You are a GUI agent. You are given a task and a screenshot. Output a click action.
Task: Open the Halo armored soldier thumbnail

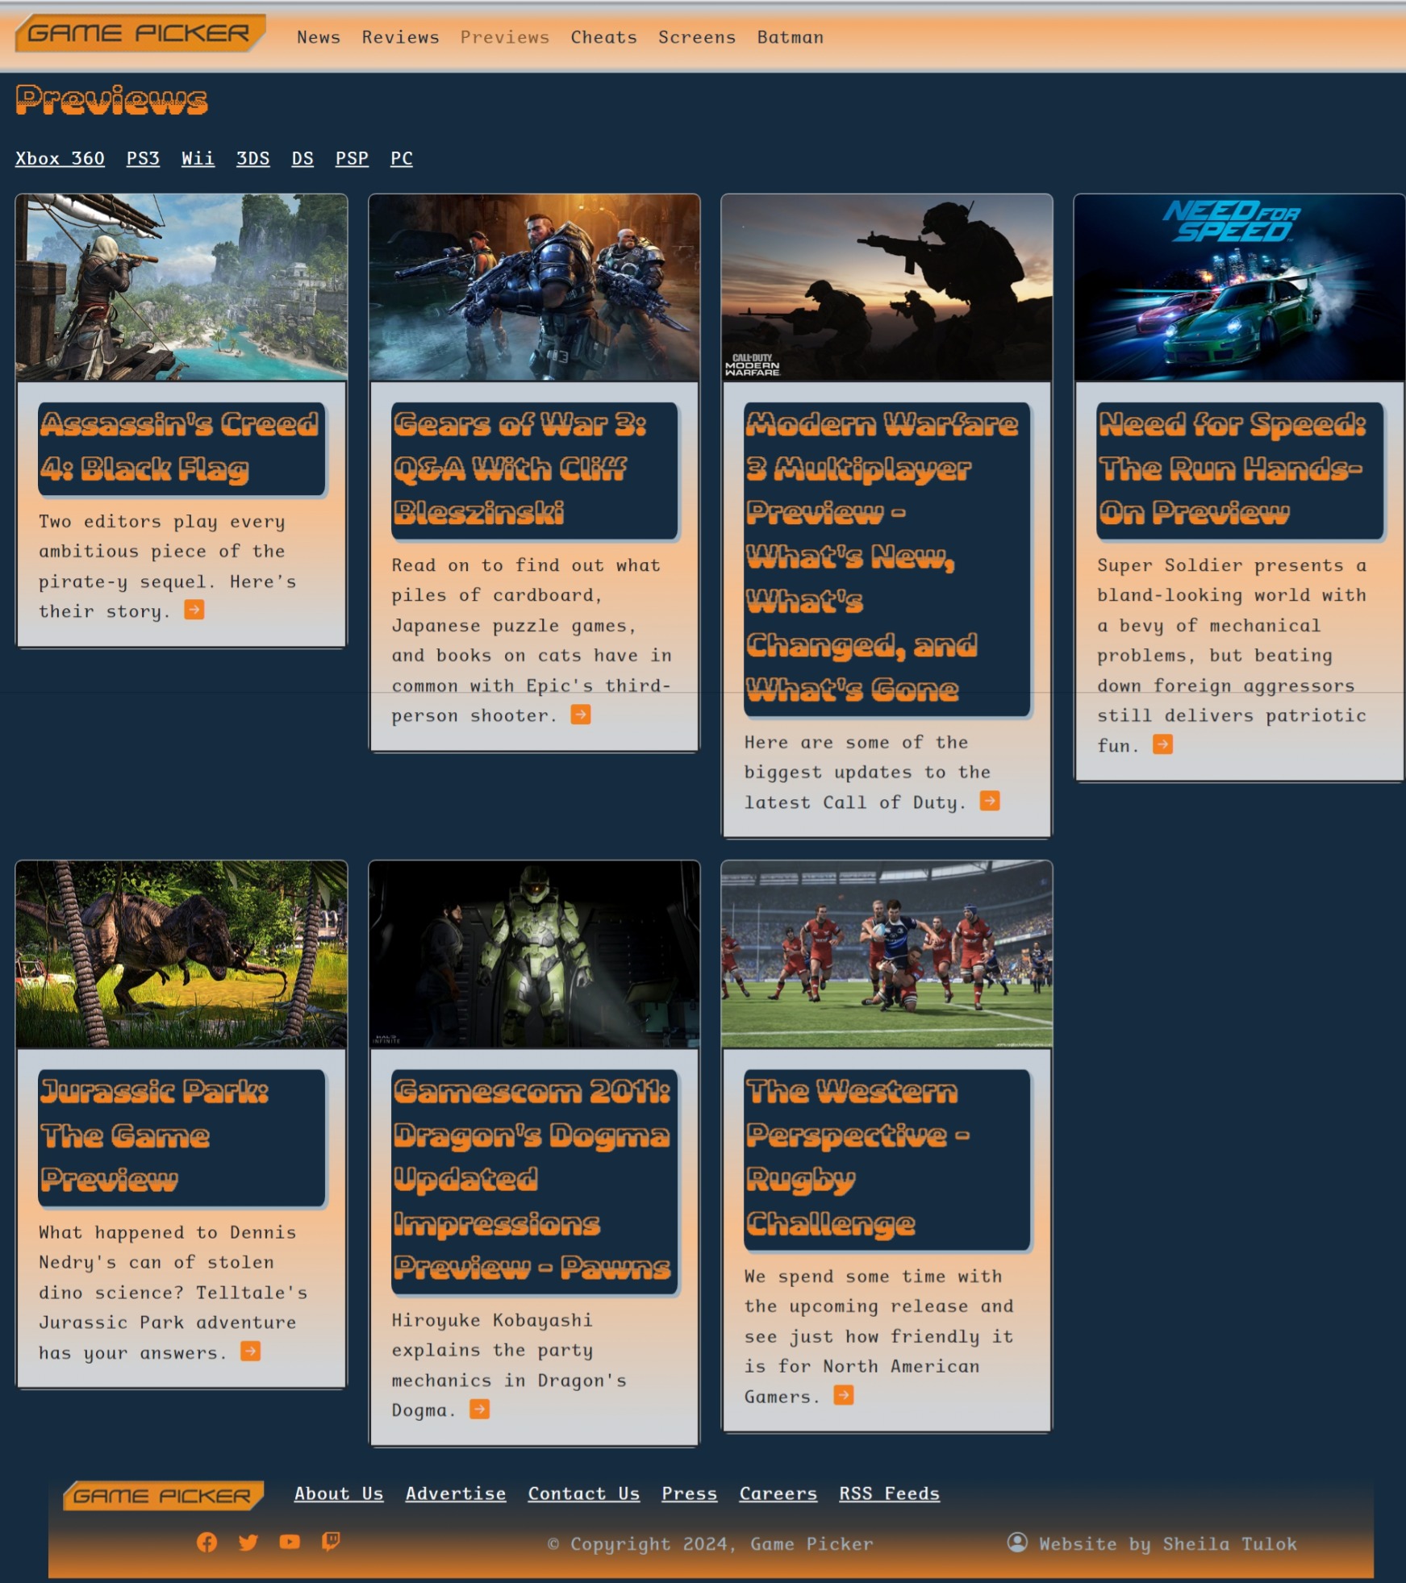(x=534, y=954)
